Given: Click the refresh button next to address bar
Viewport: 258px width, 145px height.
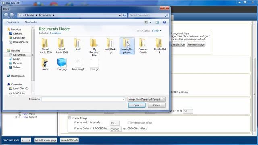Looking at the screenshot, I should [x=125, y=15].
